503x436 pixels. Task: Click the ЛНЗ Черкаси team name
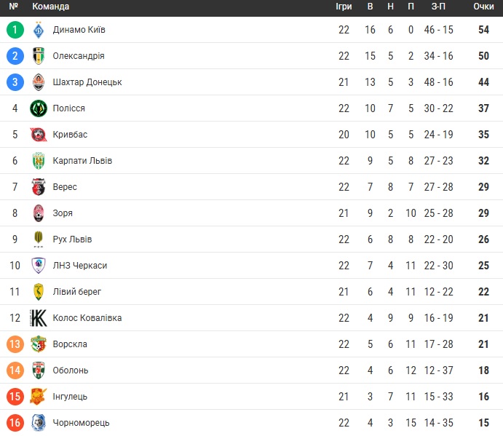click(80, 266)
